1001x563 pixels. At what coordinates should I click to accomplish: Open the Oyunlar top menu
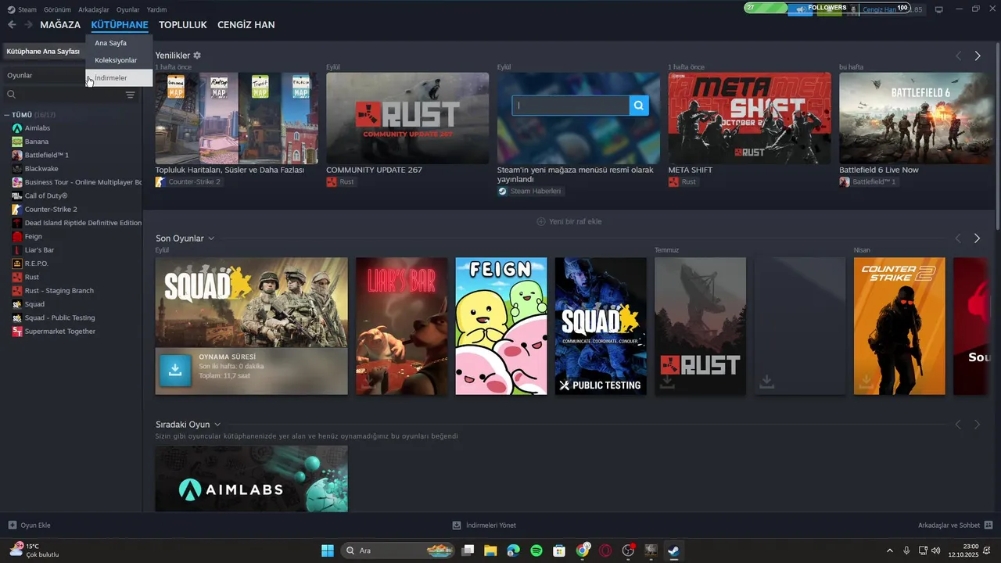pos(127,9)
